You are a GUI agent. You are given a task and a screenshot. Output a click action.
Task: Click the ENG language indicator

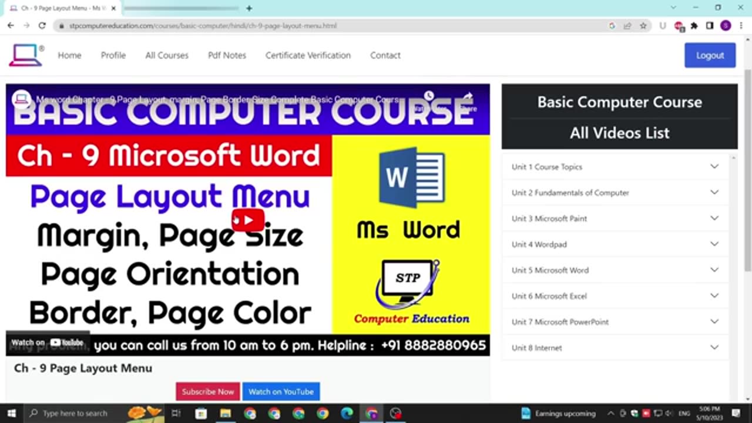tap(685, 413)
